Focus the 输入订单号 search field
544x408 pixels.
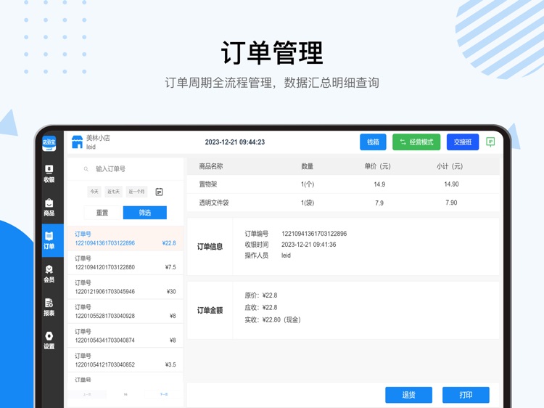pos(125,169)
